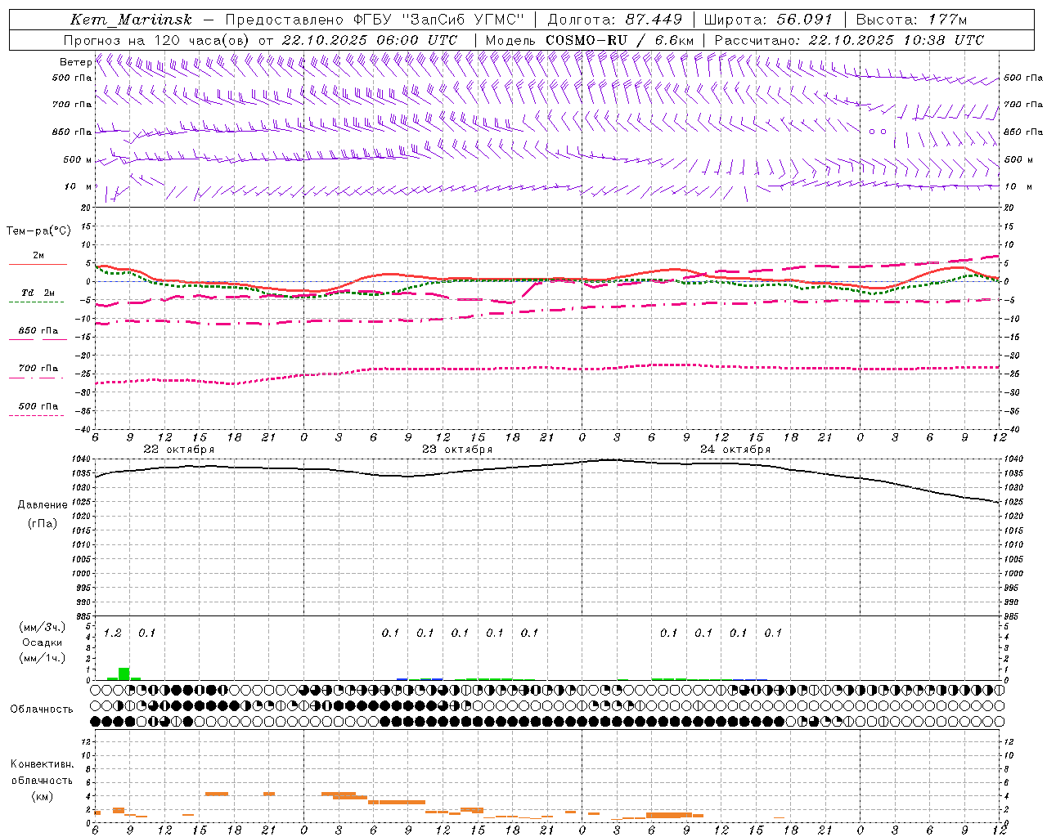Click the Модель COSMO-RU / 6.6км label
The width and height of the screenshot is (1047, 837).
[x=590, y=40]
